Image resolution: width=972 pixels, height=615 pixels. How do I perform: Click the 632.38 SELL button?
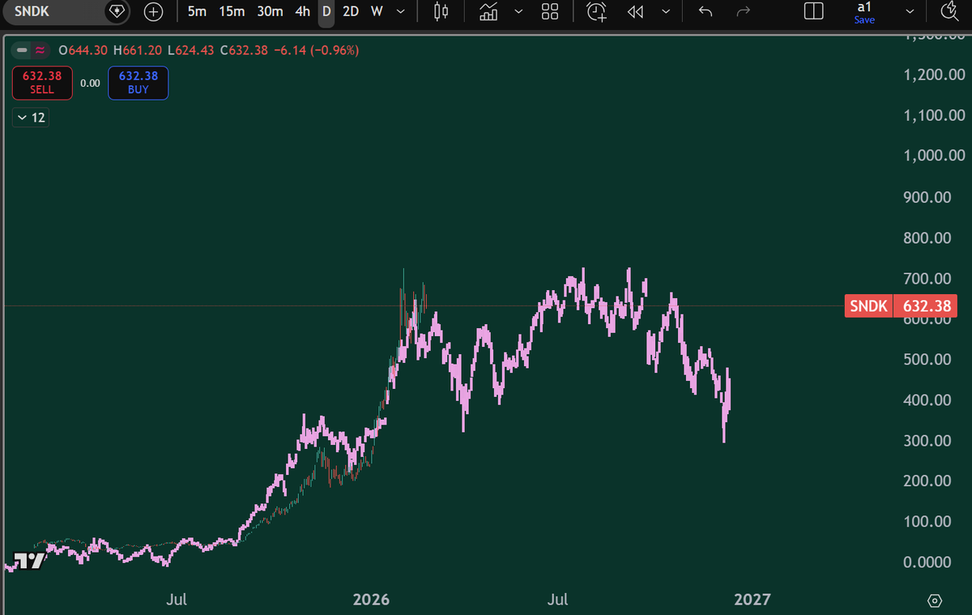42,82
